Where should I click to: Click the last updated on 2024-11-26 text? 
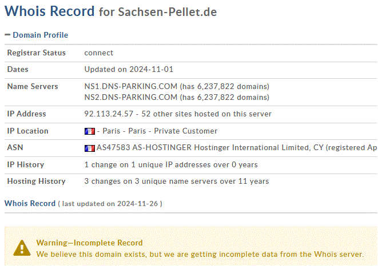pos(110,204)
